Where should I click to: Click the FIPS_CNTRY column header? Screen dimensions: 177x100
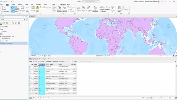(x=42, y=64)
